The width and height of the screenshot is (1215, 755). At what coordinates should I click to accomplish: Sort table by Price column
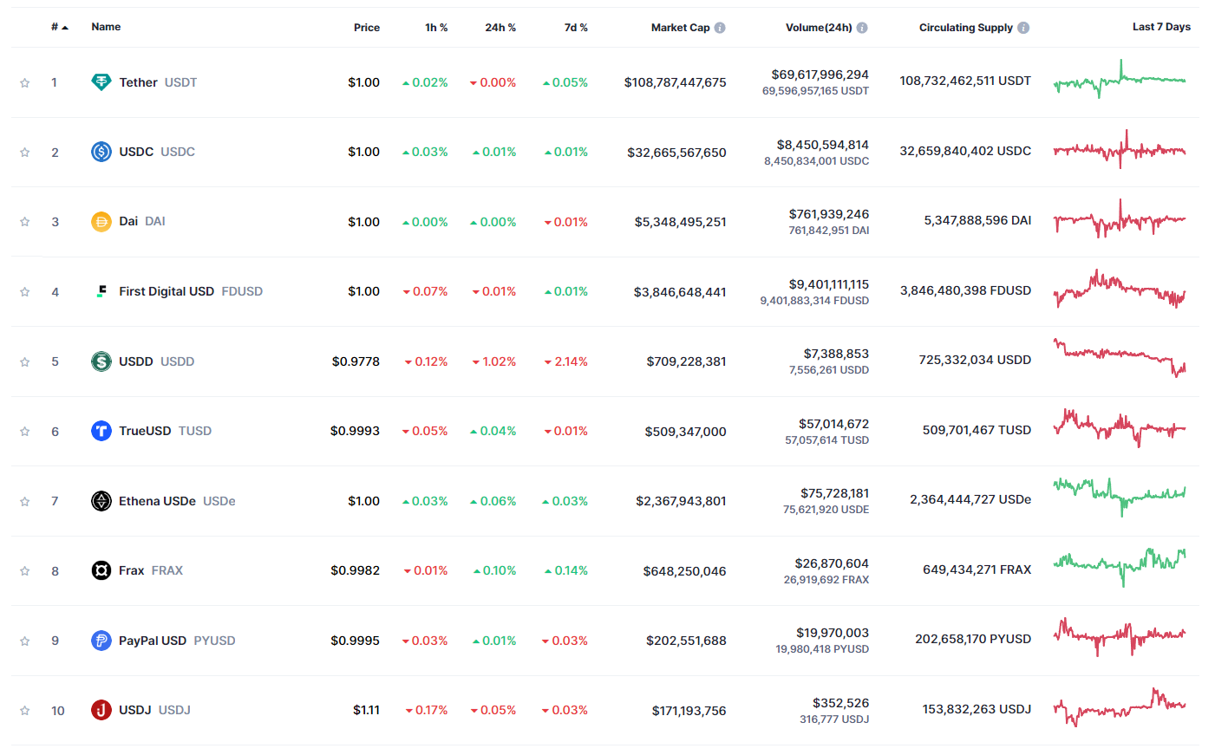click(x=367, y=28)
